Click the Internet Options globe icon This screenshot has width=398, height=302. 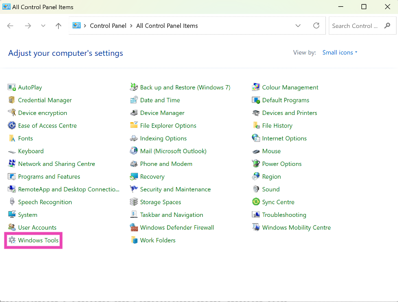click(x=256, y=138)
